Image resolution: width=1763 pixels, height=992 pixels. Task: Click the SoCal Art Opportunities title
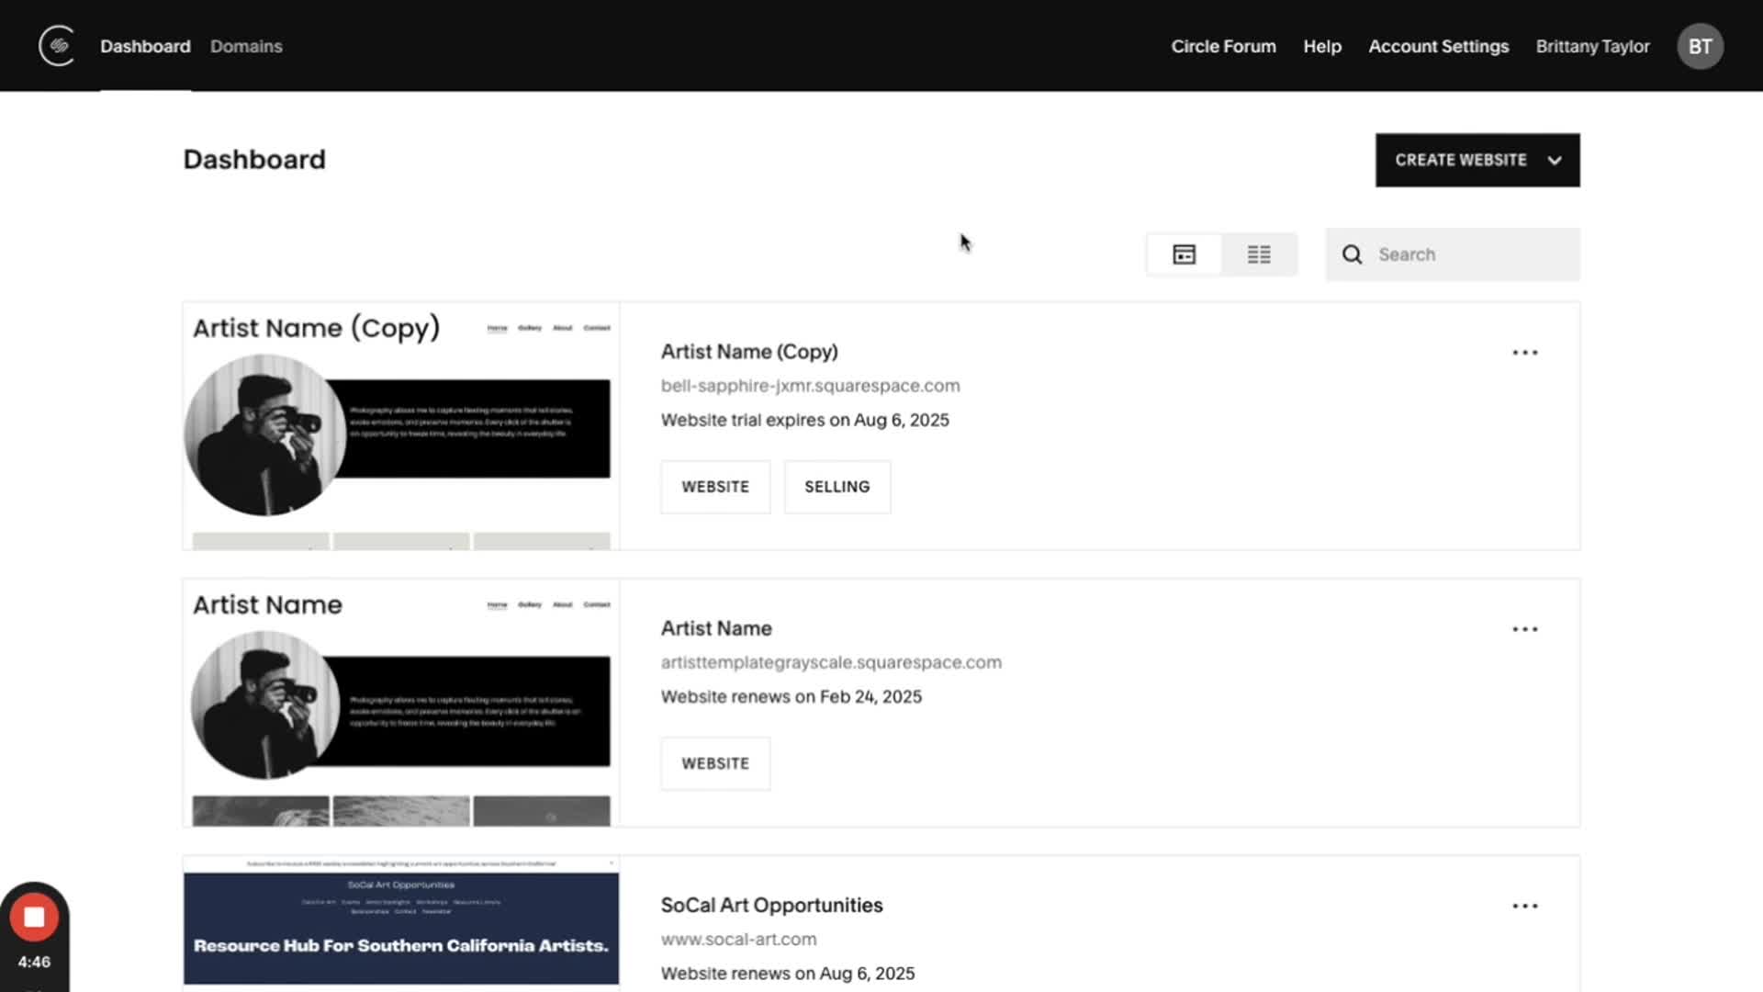771,905
